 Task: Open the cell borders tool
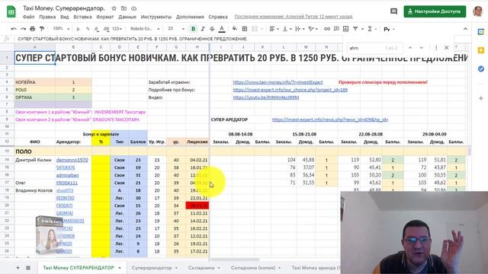245,29
